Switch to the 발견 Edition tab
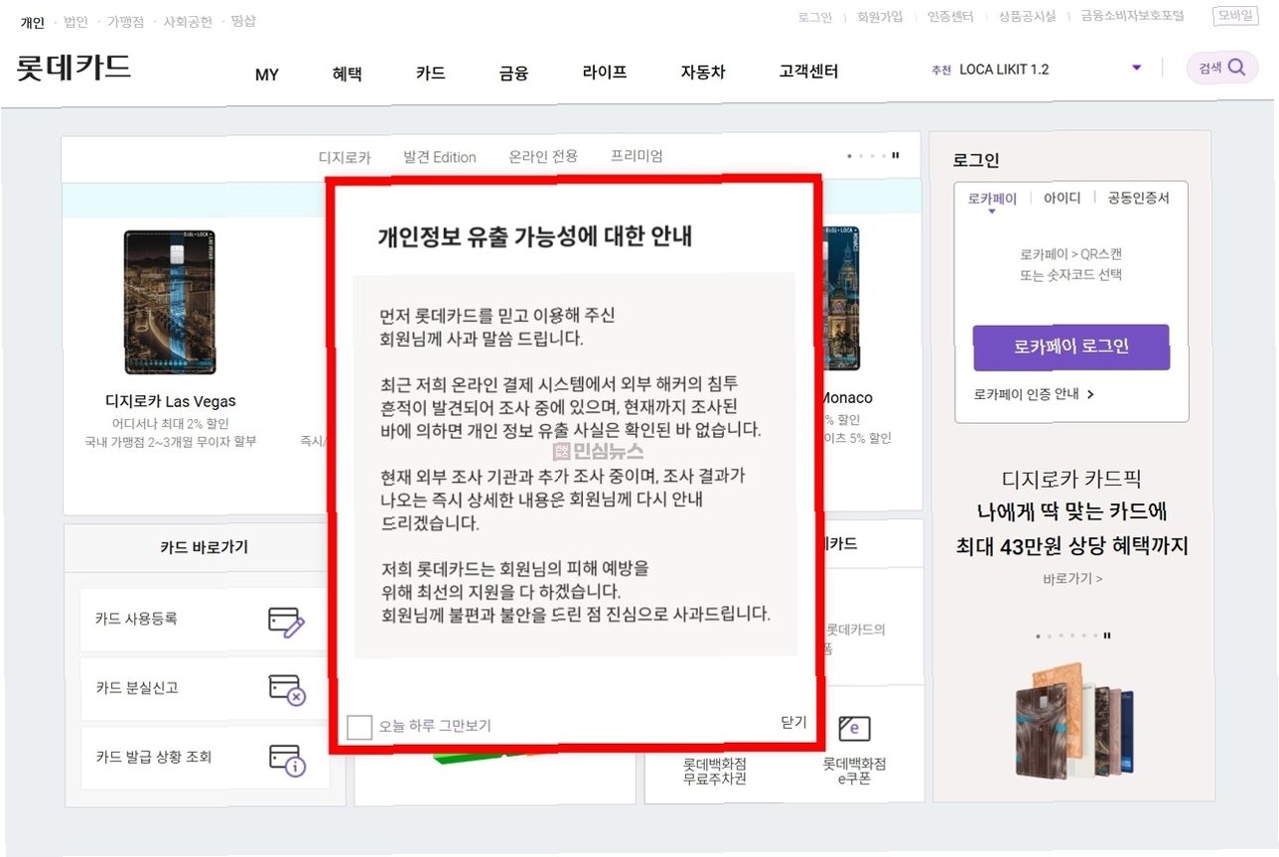This screenshot has width=1279, height=857. [x=440, y=157]
